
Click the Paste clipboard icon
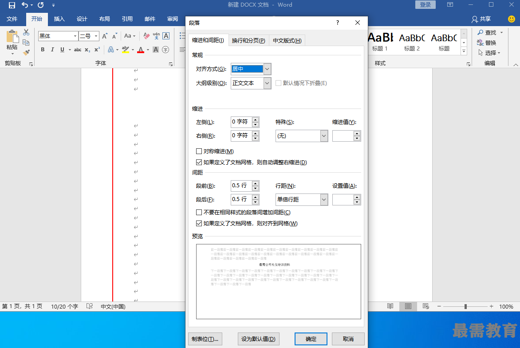pyautogui.click(x=12, y=36)
